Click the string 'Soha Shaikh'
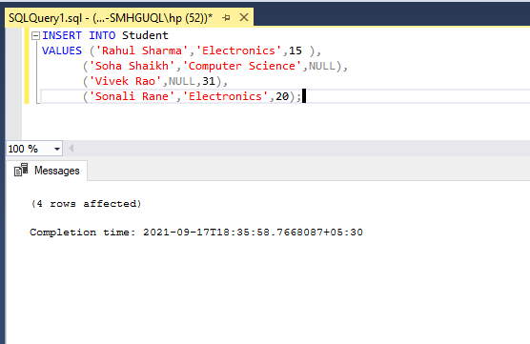Image resolution: width=530 pixels, height=344 pixels. click(132, 66)
